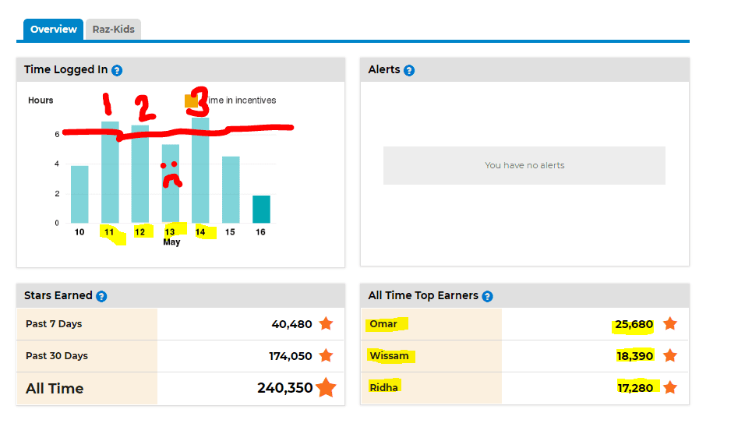752x448 pixels.
Task: Click the Stars Earned panel title
Action: pyautogui.click(x=58, y=295)
